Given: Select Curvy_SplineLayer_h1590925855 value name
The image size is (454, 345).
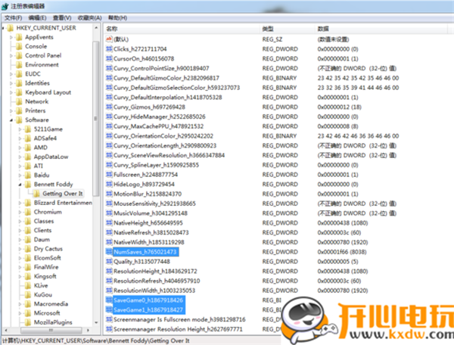Looking at the screenshot, I should tap(156, 165).
